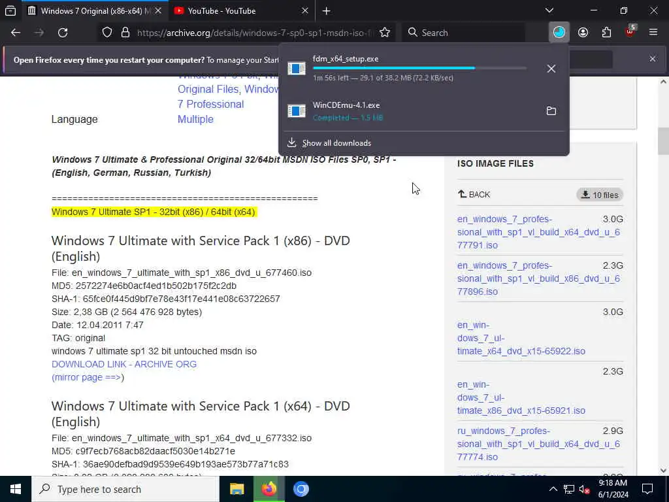
Task: Click the Multiple language link
Action: tap(195, 119)
